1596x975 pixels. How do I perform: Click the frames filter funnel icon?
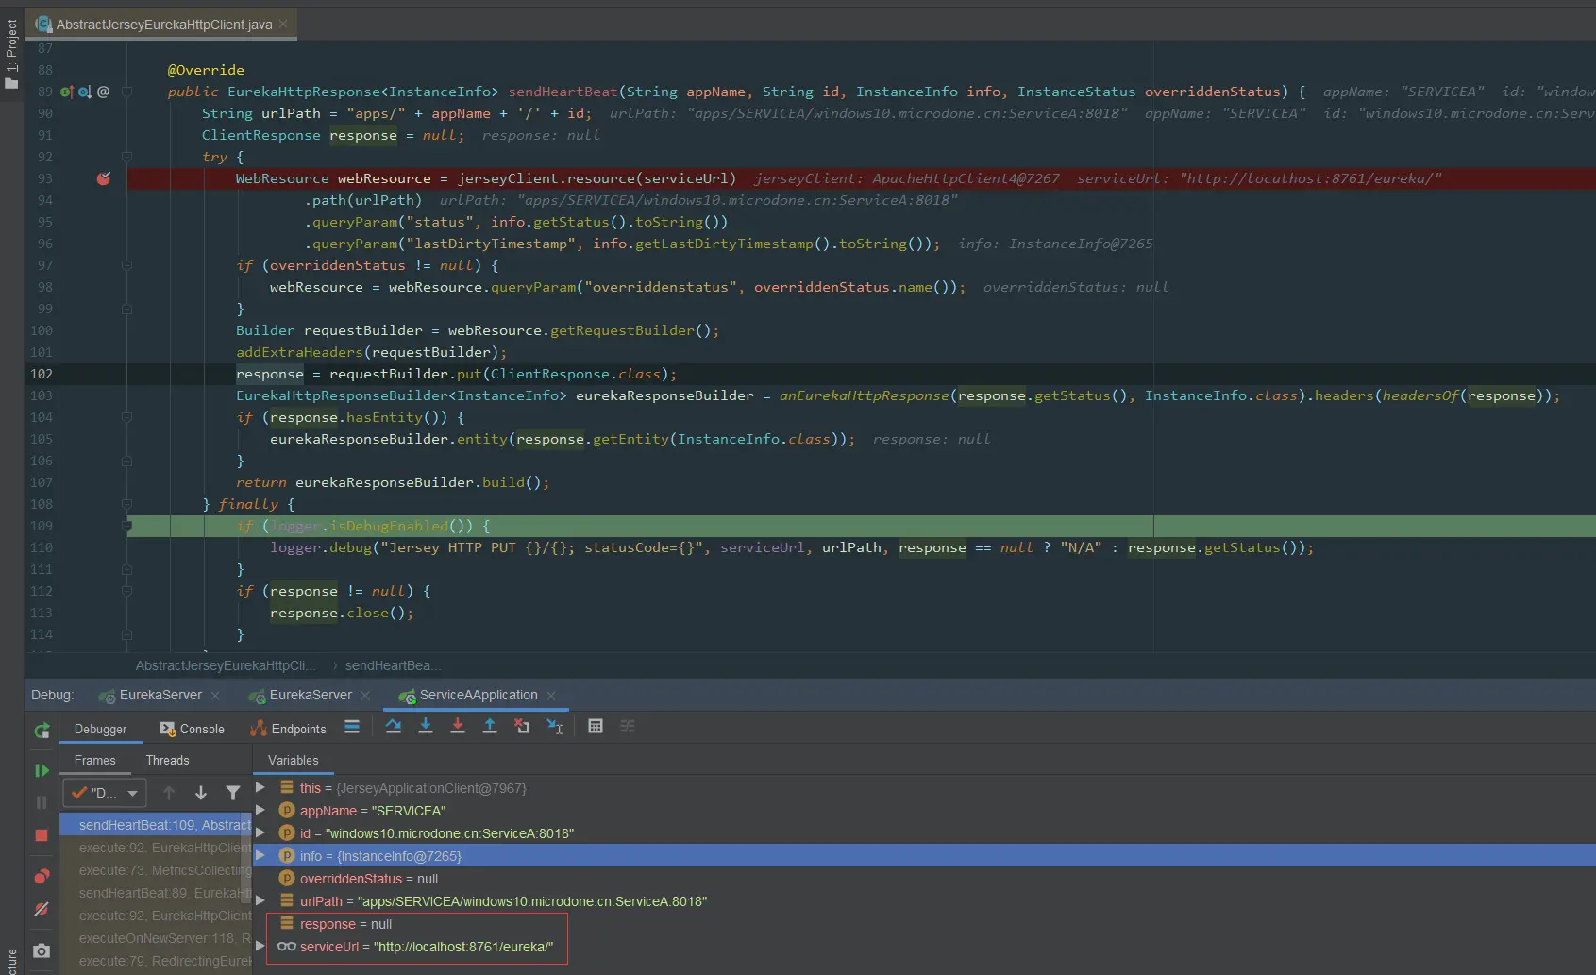pyautogui.click(x=232, y=793)
